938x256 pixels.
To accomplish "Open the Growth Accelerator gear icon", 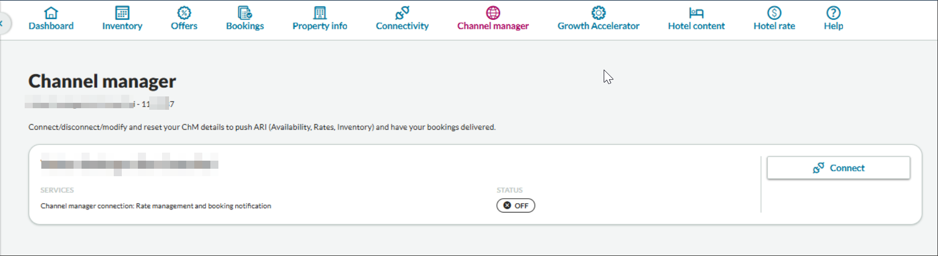I will (598, 12).
